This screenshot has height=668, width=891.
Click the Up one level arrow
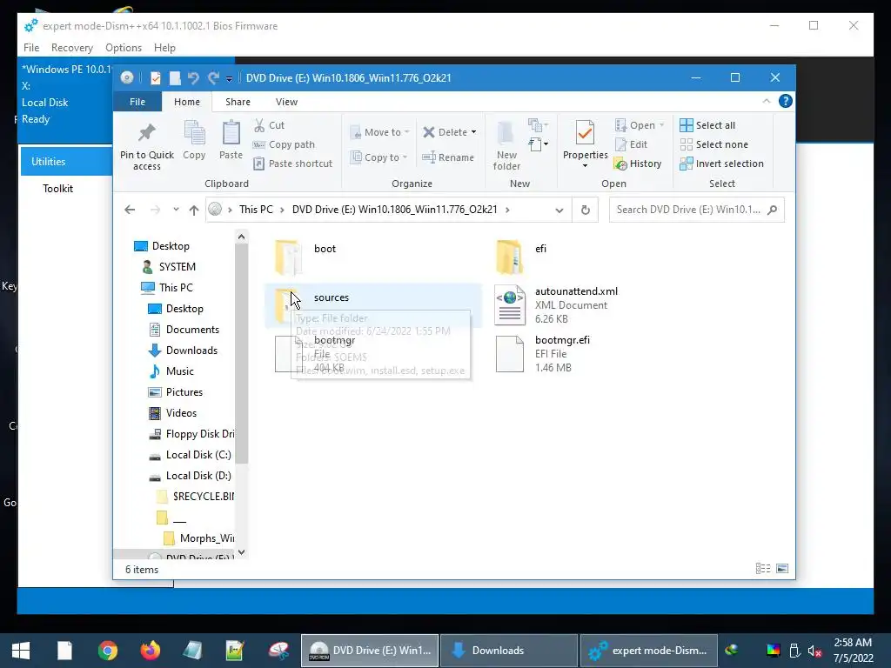(194, 210)
